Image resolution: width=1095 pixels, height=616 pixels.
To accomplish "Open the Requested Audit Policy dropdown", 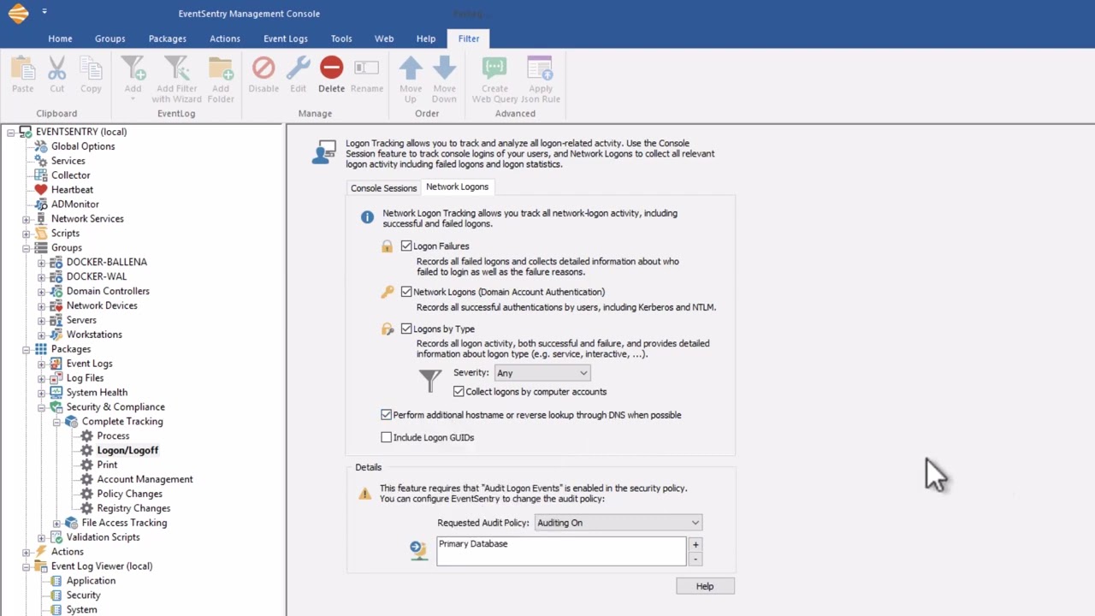I will [619, 523].
